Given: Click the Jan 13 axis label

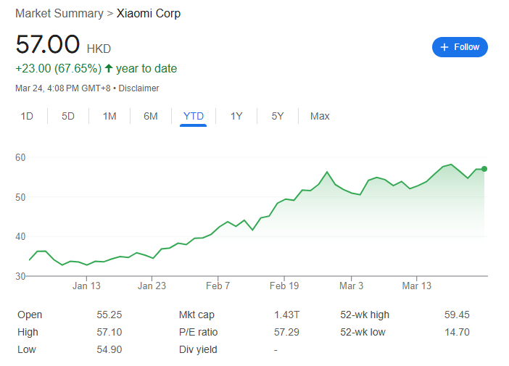Looking at the screenshot, I should (86, 286).
